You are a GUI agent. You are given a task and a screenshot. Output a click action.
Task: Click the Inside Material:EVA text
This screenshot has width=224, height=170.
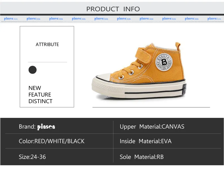coord(145,141)
